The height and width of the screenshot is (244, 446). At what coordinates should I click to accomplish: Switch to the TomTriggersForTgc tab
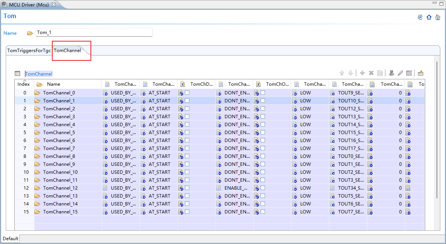coord(29,51)
